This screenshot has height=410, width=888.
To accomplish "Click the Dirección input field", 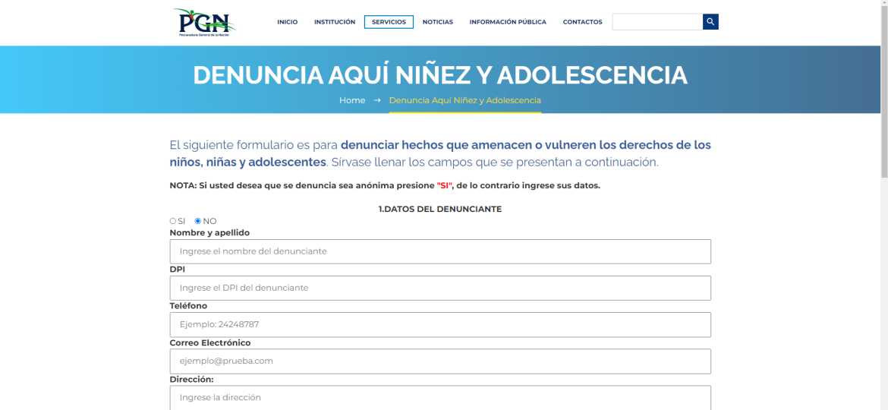I will coord(440,397).
